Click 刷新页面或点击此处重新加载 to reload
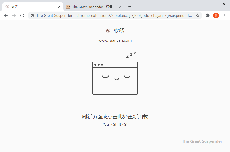Image resolution: width=230 pixels, height=152 pixels. tap(115, 116)
